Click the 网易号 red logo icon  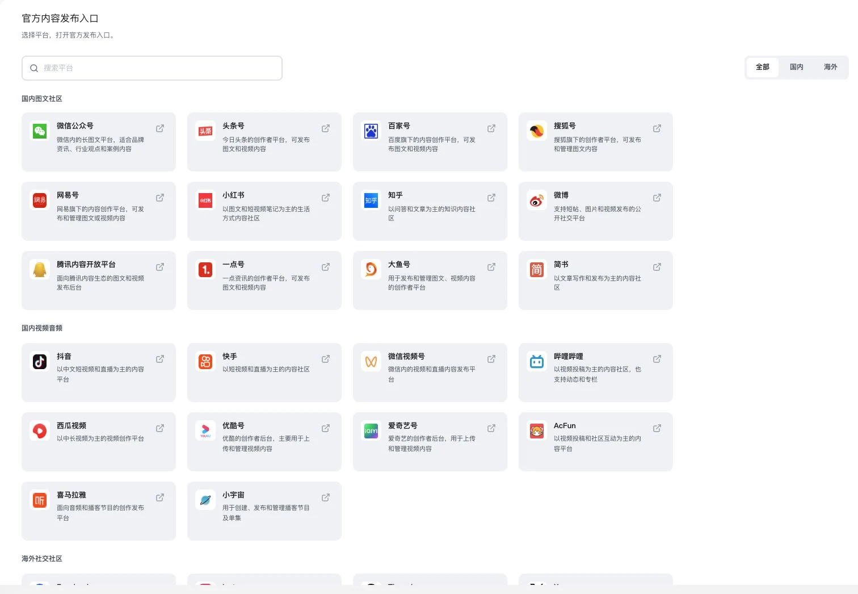coord(40,200)
